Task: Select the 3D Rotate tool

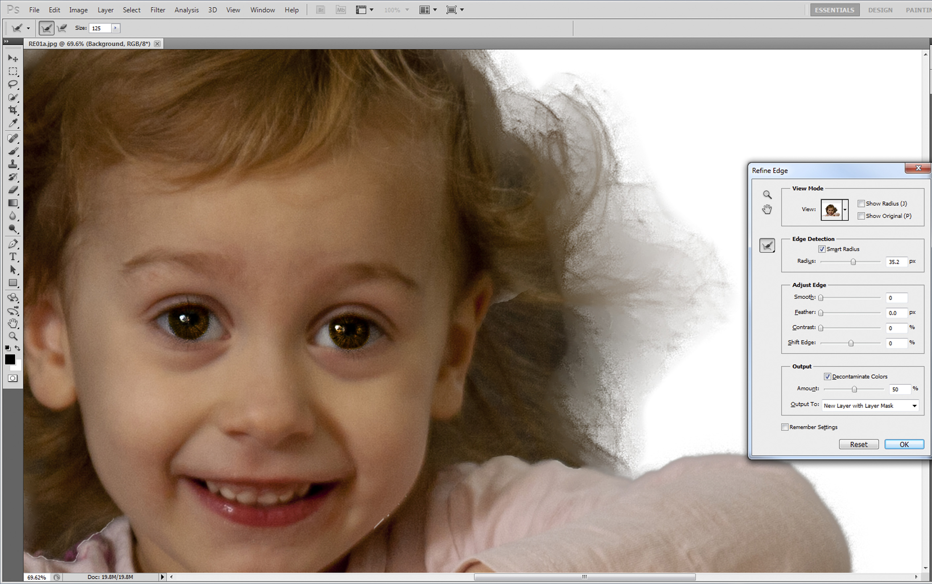Action: (13, 298)
